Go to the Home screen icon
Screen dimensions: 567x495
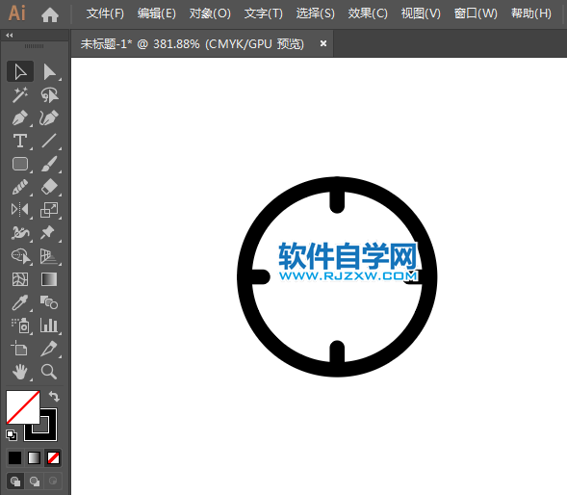(50, 14)
